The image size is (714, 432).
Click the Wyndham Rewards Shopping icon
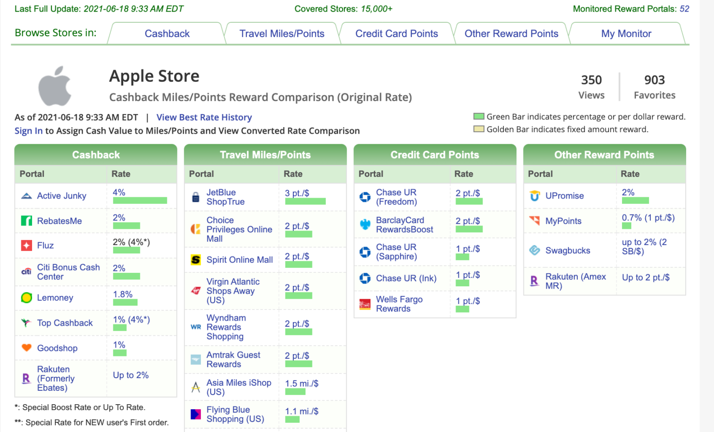coord(196,327)
